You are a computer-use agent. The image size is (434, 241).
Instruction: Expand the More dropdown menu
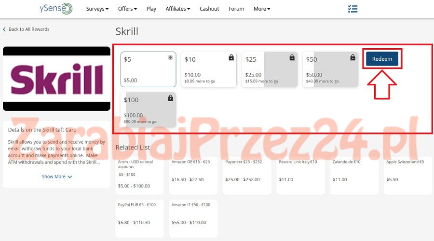pos(262,9)
